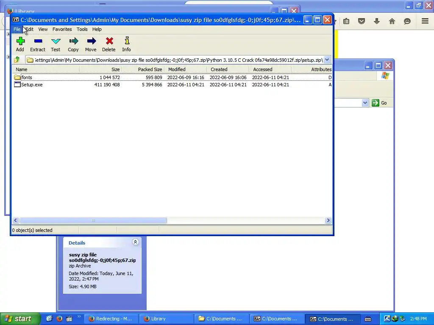
Task: Open the Favorites menu
Action: click(62, 29)
